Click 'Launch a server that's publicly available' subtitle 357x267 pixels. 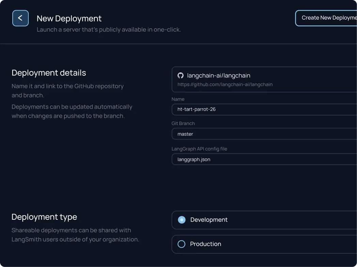click(x=109, y=30)
